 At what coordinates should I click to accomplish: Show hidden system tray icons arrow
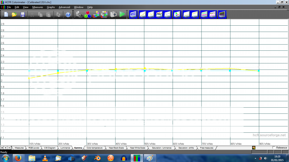tap(255, 158)
